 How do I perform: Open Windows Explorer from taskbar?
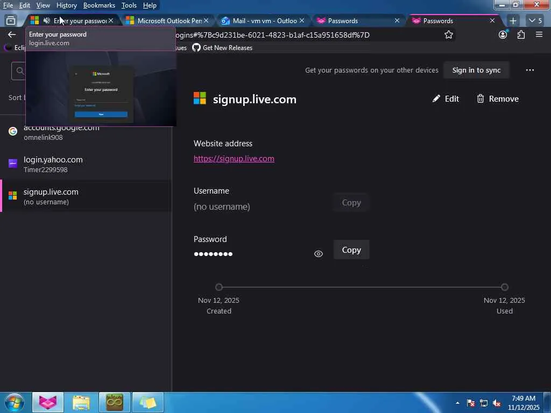(81, 402)
